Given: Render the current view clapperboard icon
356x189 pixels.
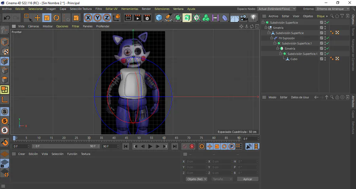Looking at the screenshot, I should (128, 18).
